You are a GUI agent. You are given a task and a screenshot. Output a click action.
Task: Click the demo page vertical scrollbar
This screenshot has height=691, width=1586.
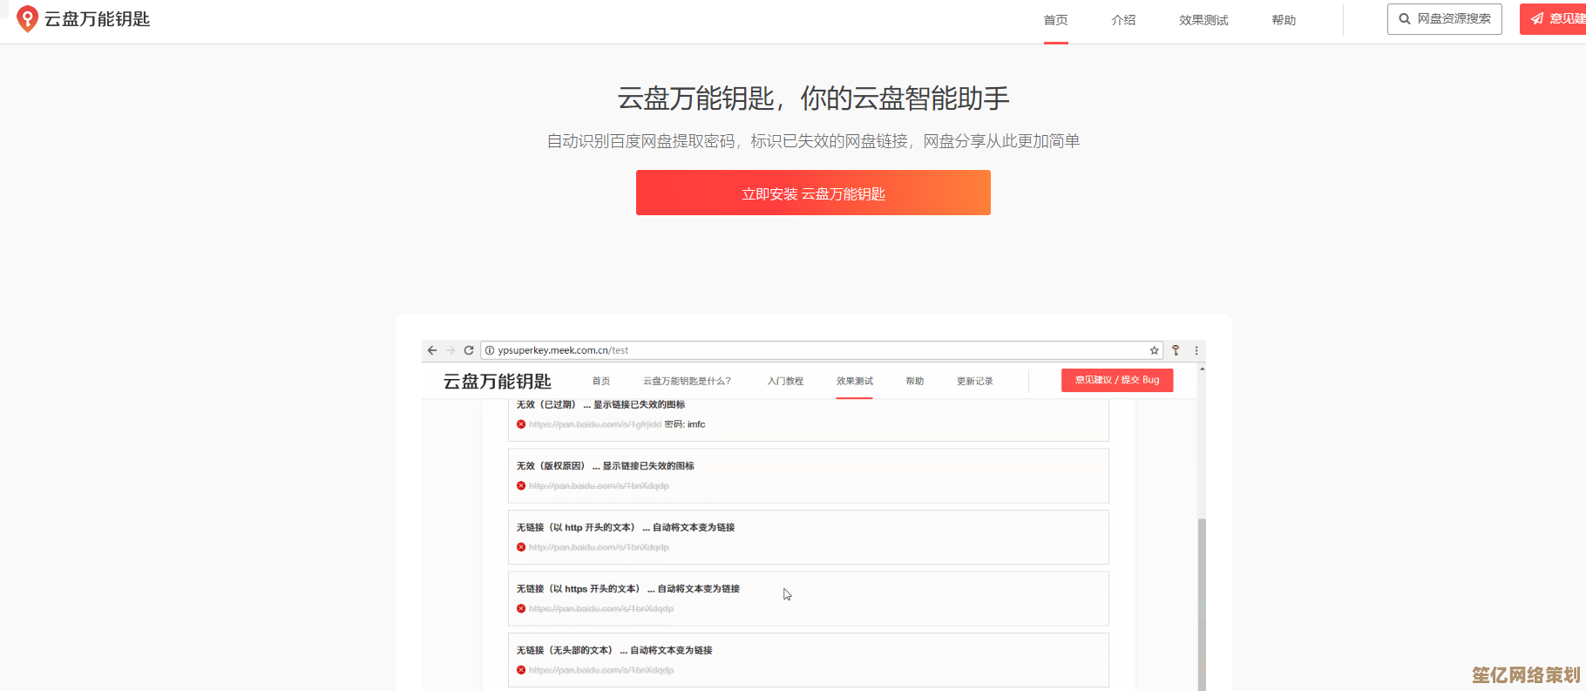pos(1202,601)
